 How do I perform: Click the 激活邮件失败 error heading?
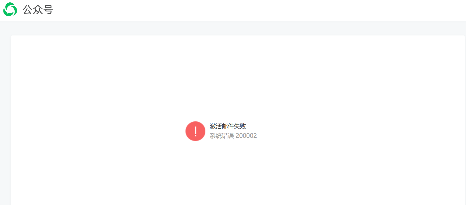[x=228, y=126]
